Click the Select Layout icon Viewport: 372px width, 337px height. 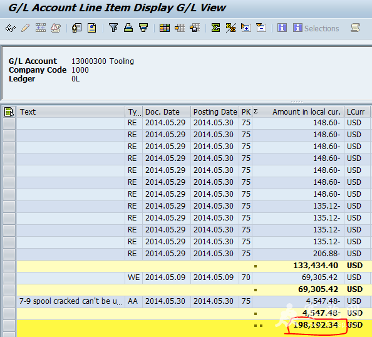pyautogui.click(x=180, y=28)
